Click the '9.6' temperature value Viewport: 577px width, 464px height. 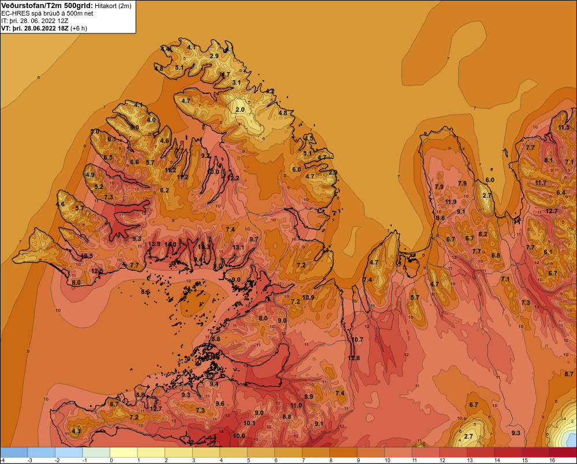tap(220, 403)
